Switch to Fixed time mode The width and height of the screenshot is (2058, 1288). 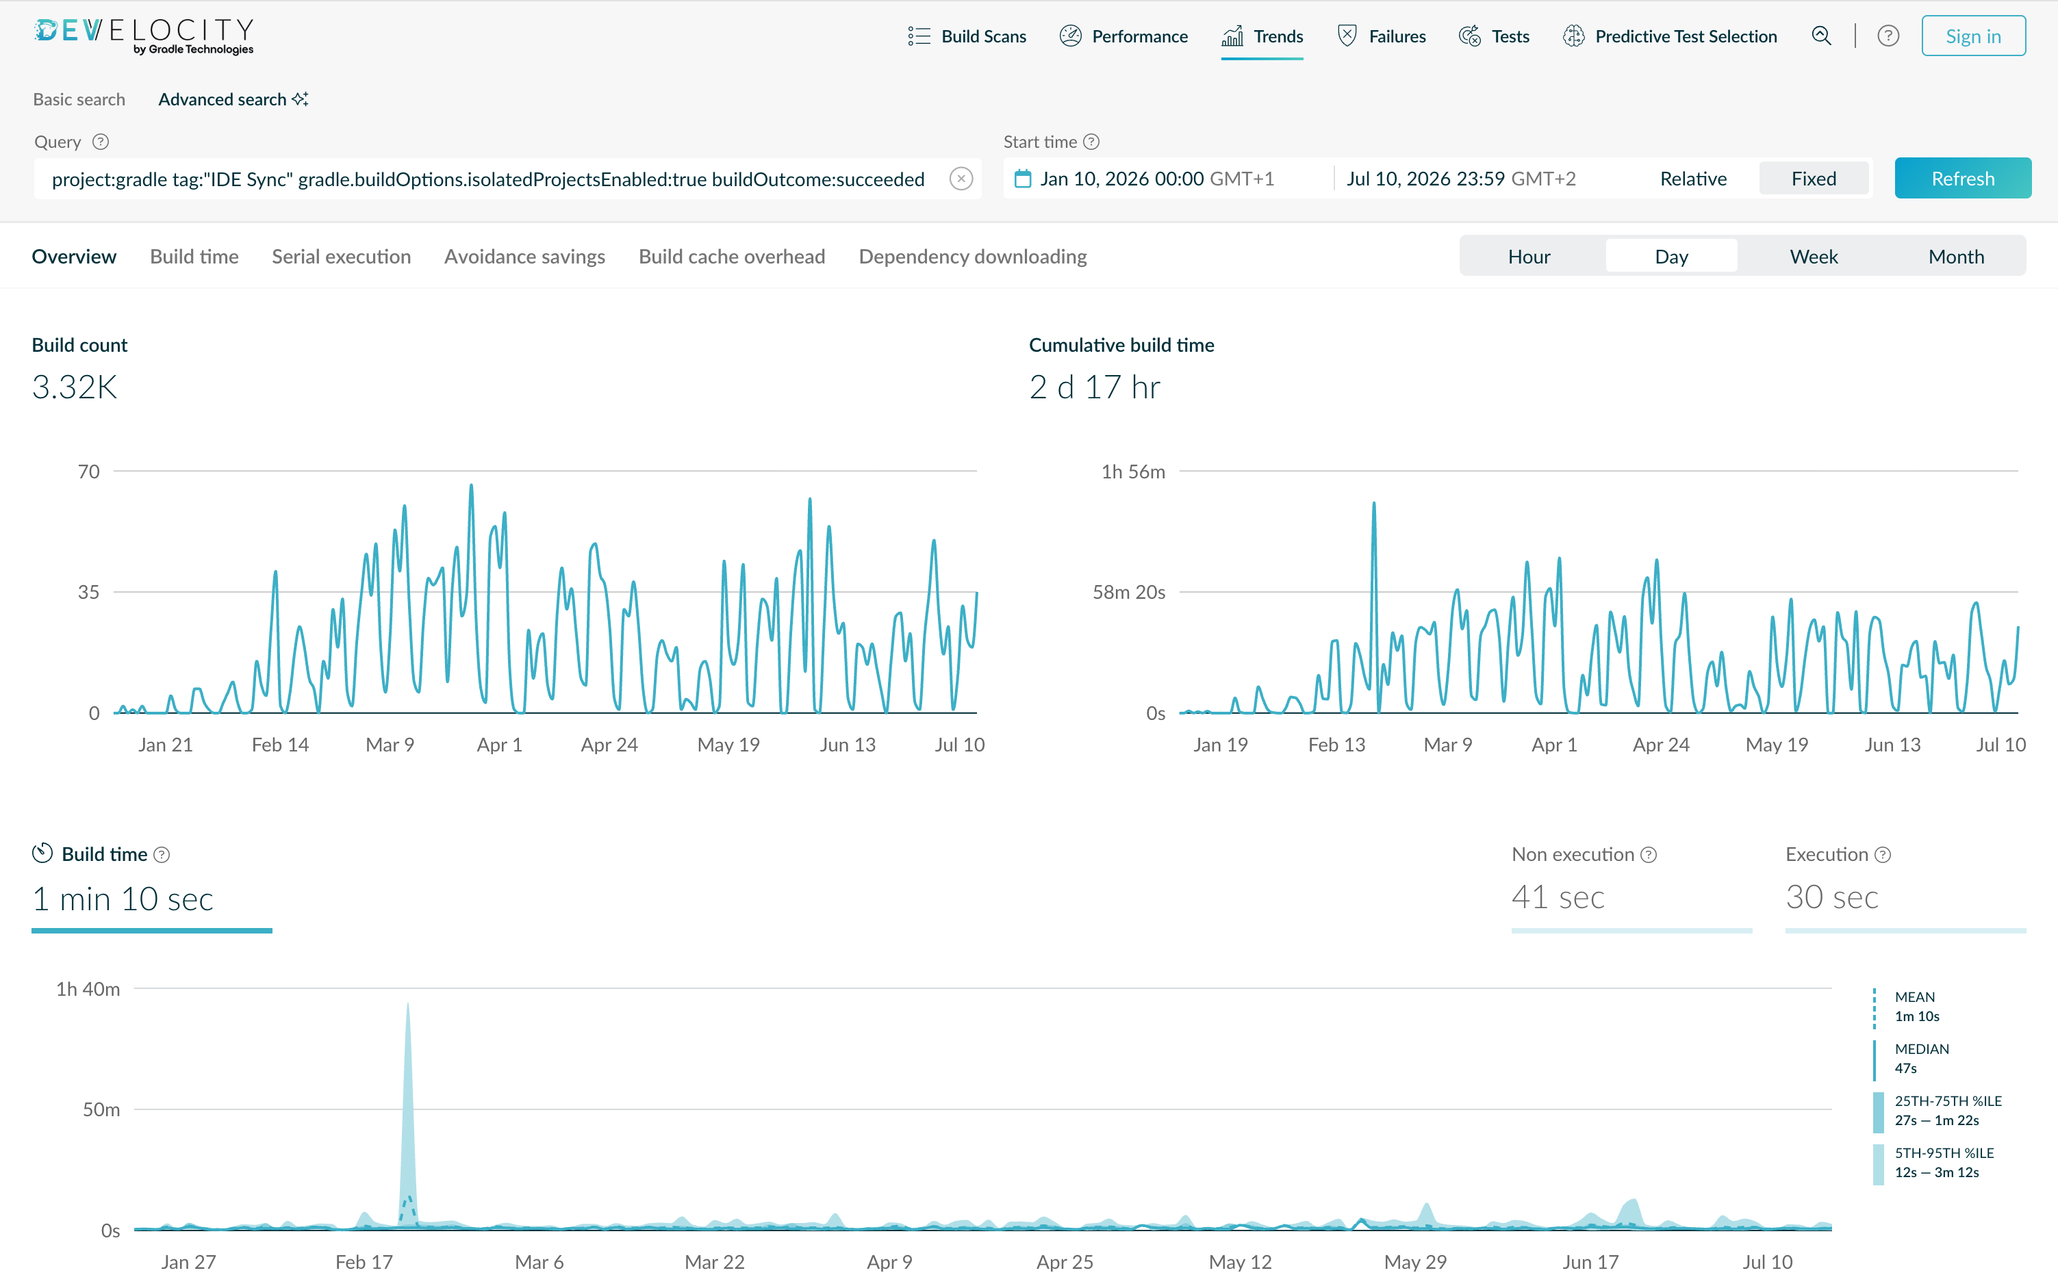(x=1814, y=179)
